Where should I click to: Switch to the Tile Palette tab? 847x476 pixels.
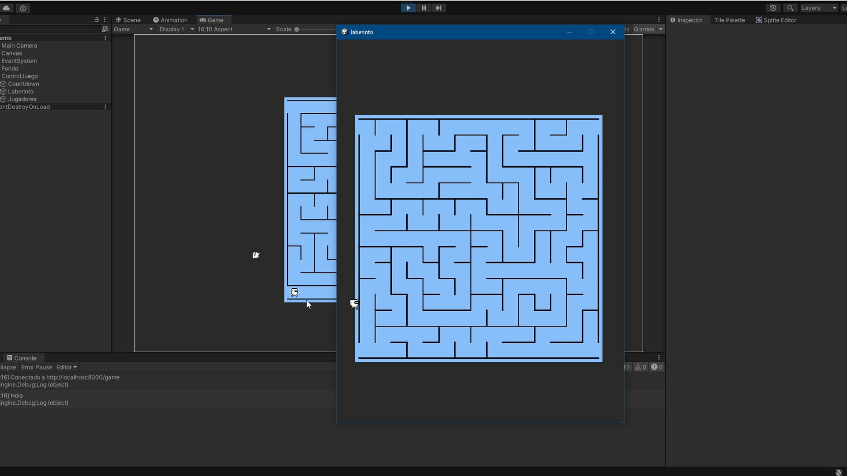[x=729, y=20]
